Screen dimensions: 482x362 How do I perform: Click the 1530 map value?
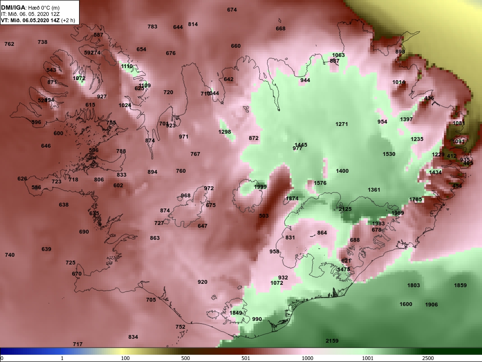[389, 154]
